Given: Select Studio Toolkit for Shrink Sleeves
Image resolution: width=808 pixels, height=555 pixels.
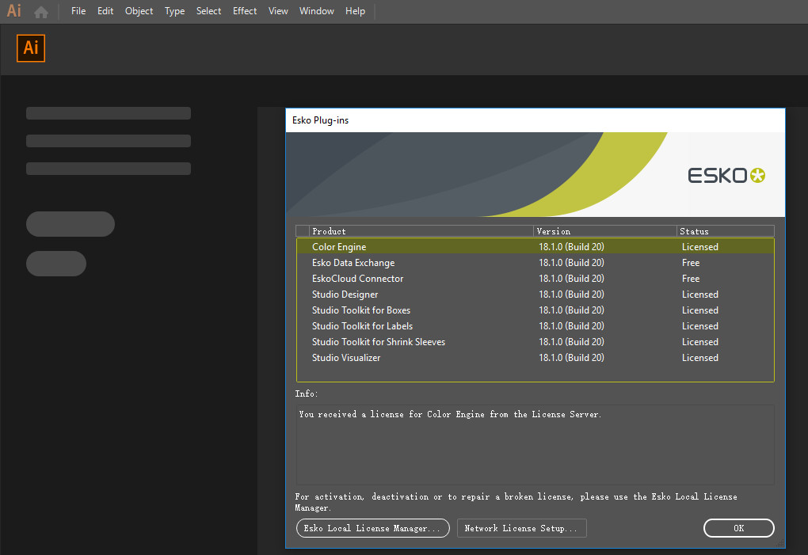Looking at the screenshot, I should (535, 342).
